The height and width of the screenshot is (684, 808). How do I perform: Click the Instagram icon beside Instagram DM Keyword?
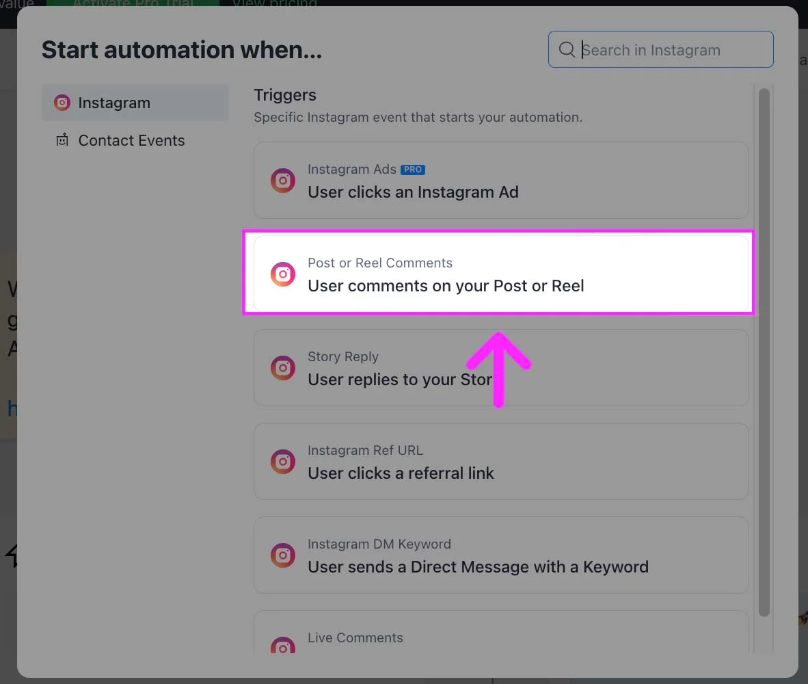coord(283,555)
